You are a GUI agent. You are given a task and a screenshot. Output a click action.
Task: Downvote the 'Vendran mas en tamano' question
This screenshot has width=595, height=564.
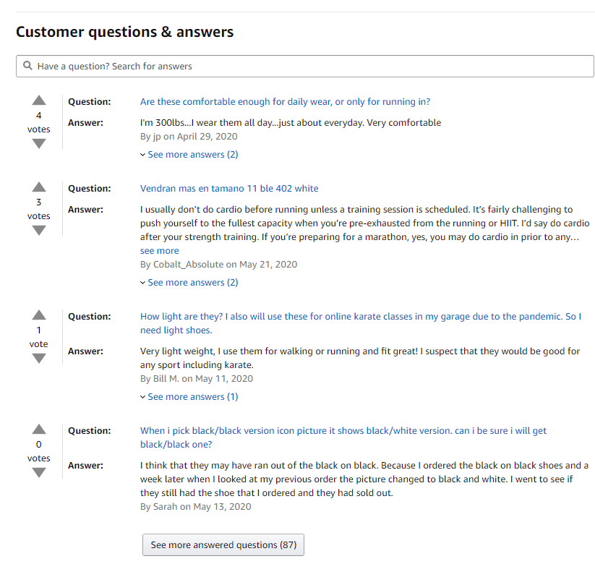(x=39, y=230)
